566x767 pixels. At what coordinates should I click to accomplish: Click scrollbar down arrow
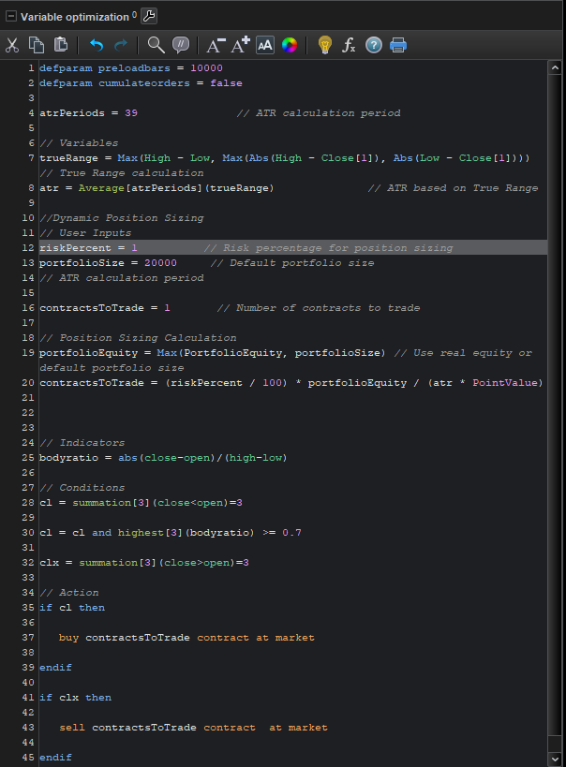(555, 760)
